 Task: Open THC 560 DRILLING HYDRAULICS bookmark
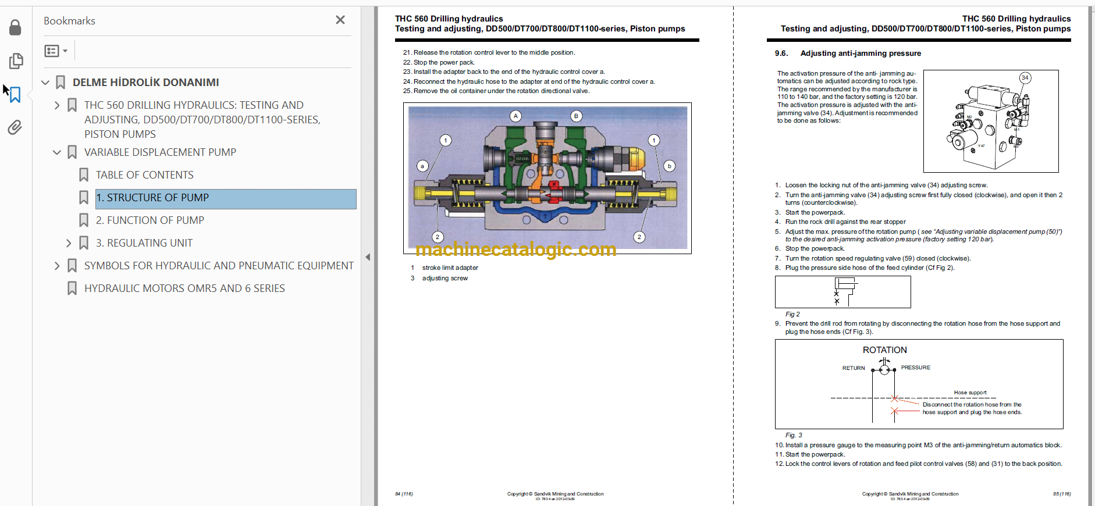point(202,120)
